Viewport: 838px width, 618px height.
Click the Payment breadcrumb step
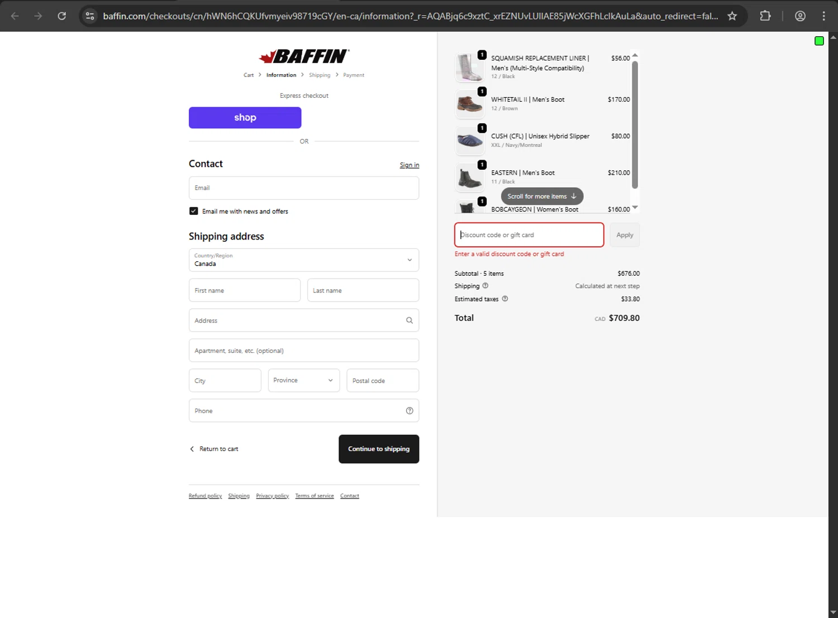pos(354,75)
